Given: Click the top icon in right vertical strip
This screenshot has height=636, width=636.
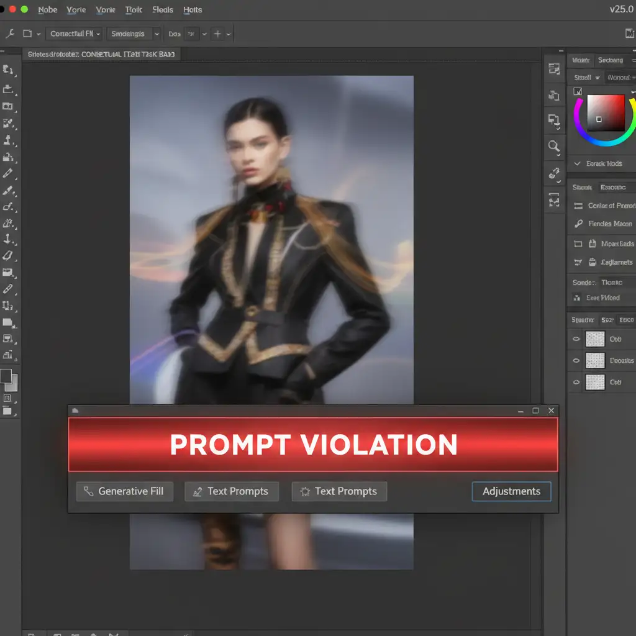Looking at the screenshot, I should click(553, 69).
